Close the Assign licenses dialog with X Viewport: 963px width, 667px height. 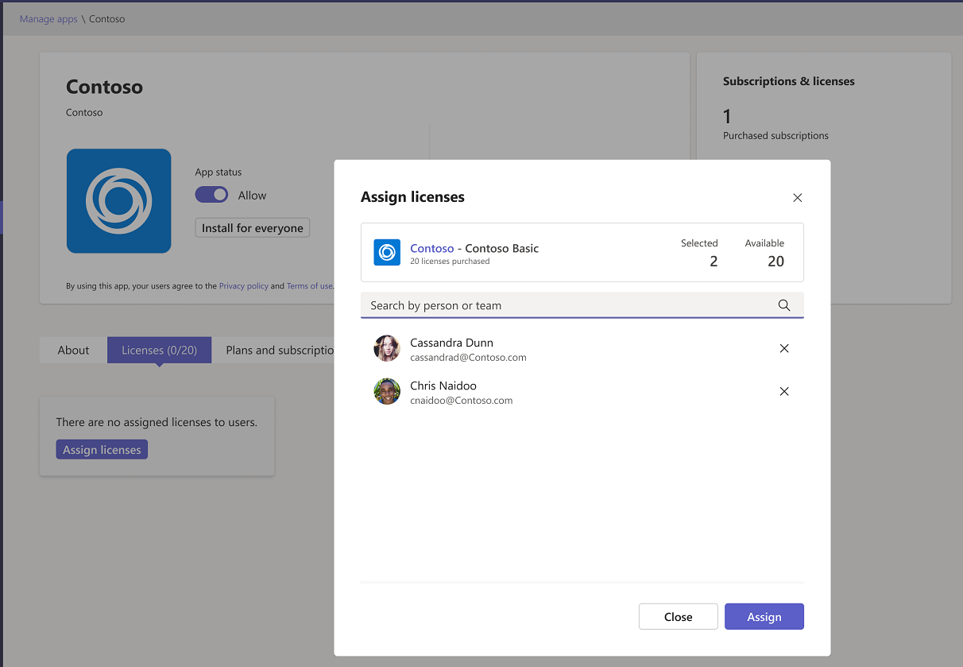(798, 198)
